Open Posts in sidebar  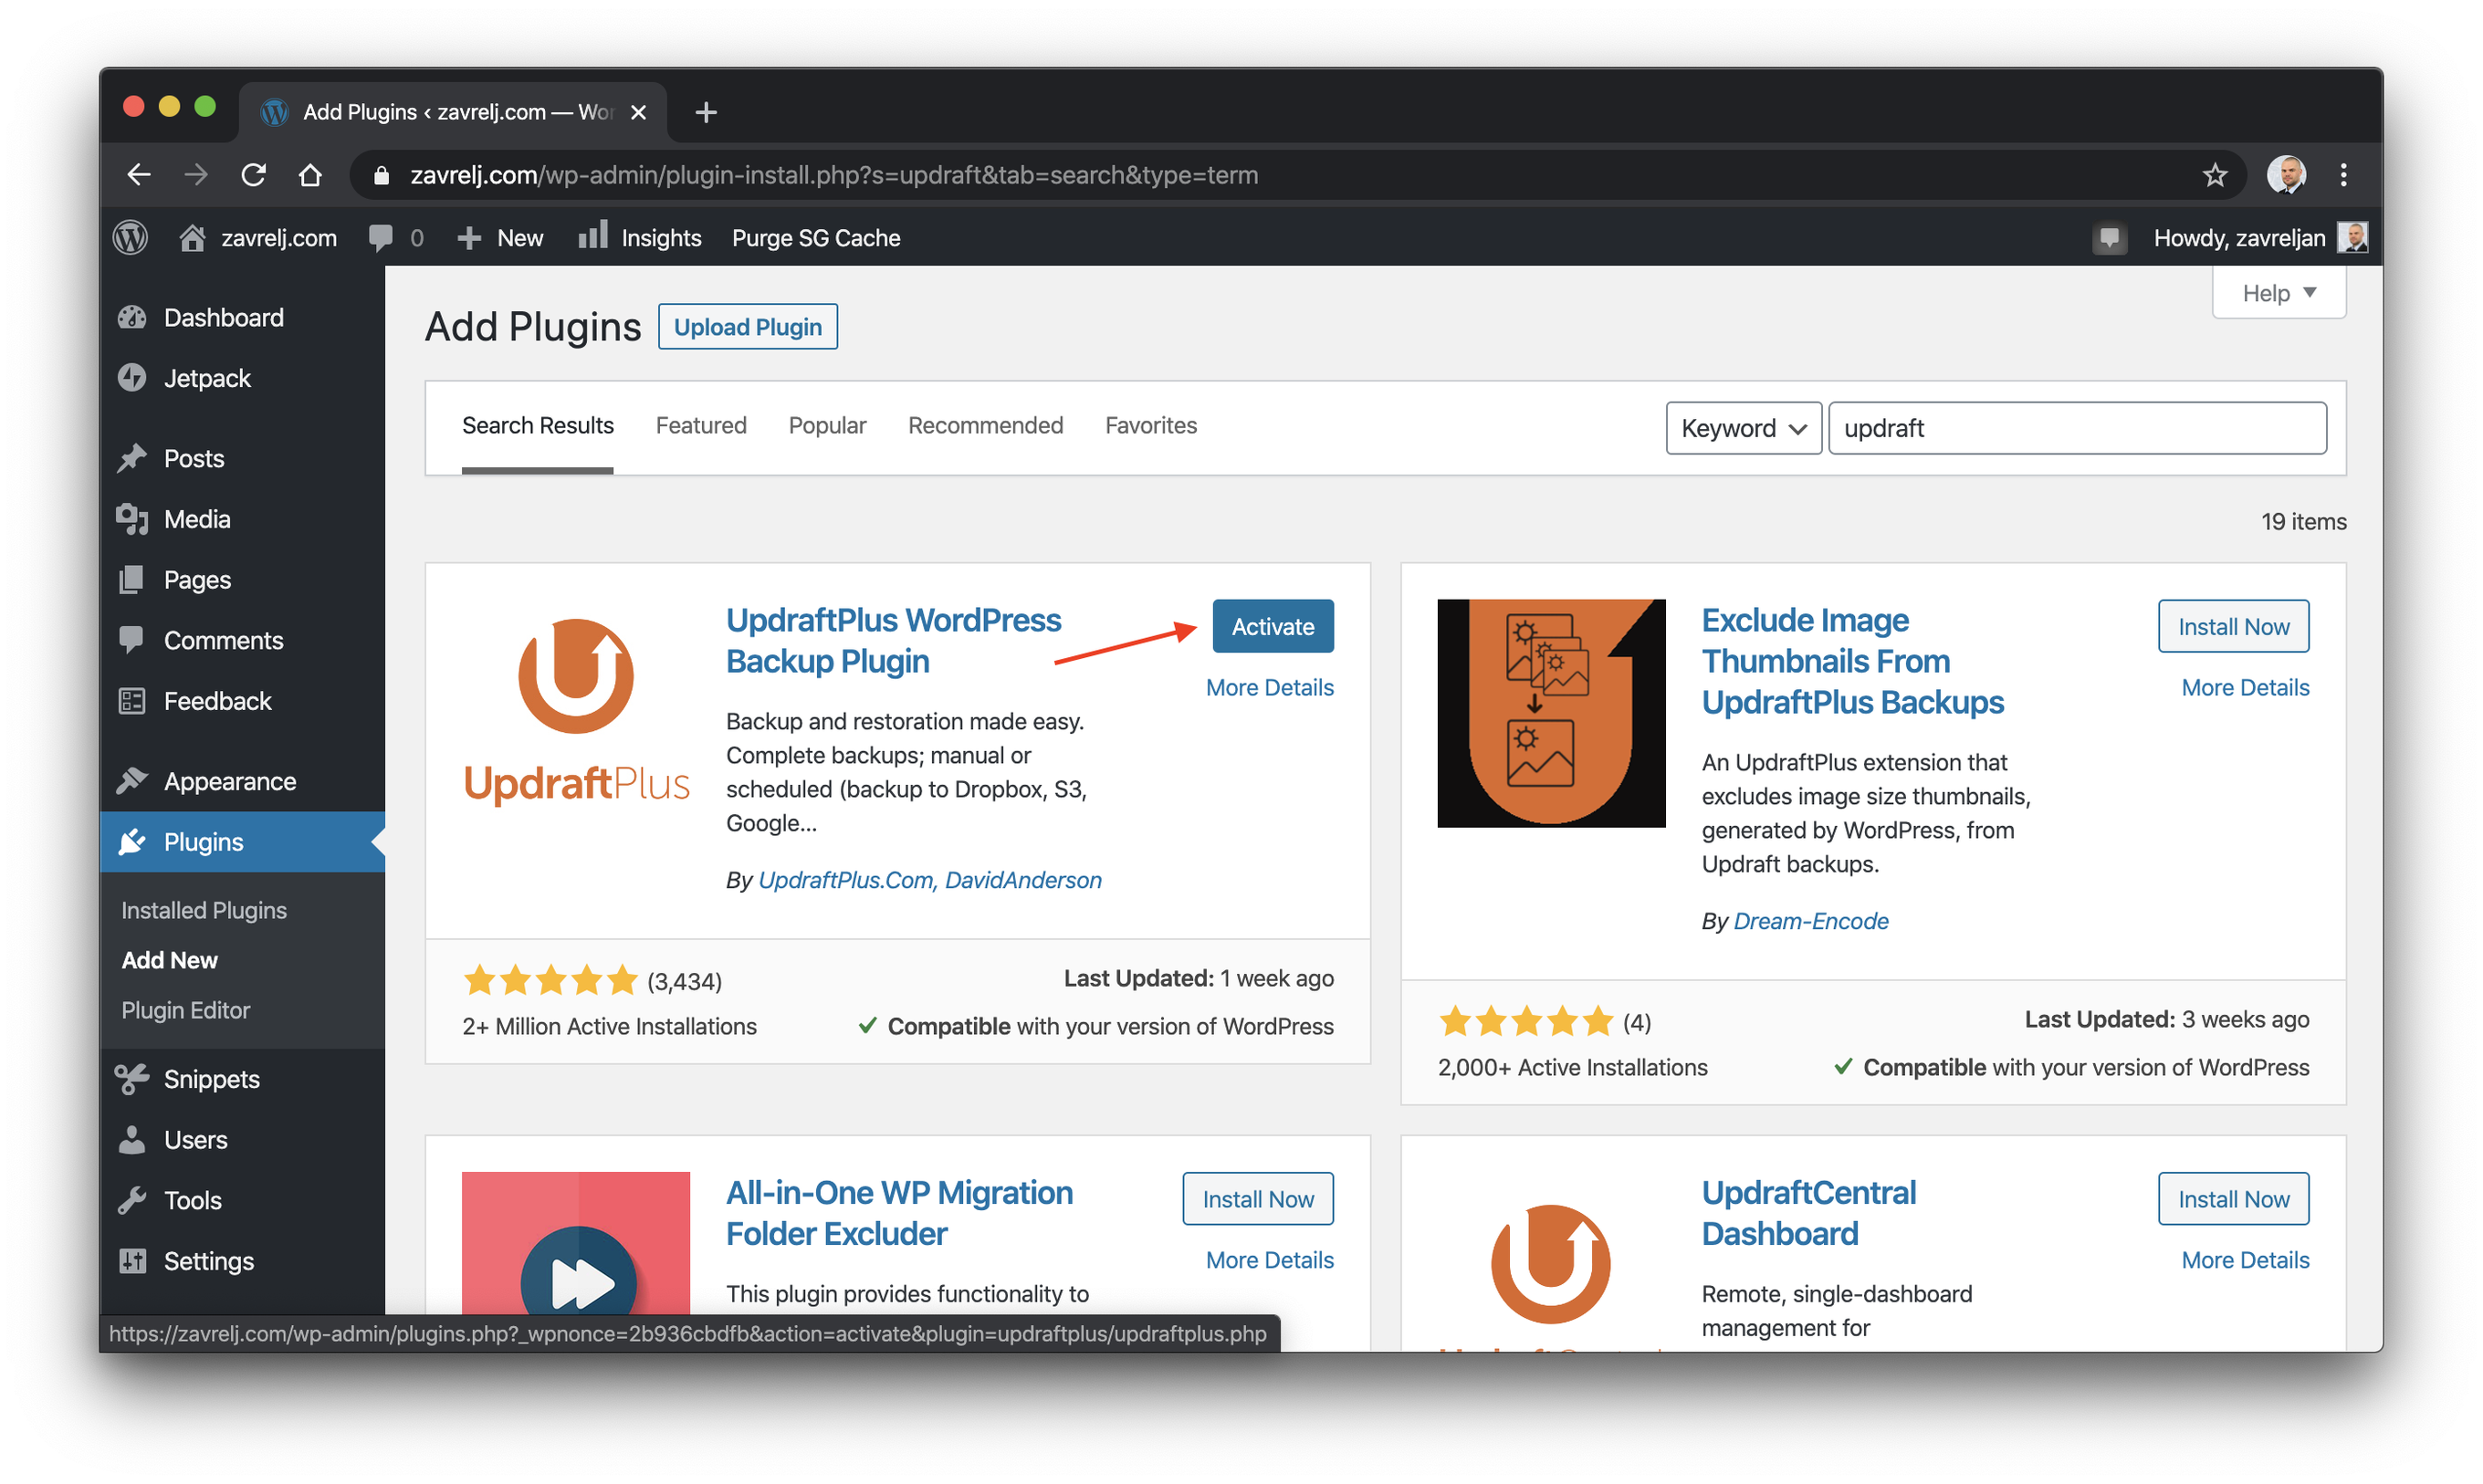pos(242,459)
